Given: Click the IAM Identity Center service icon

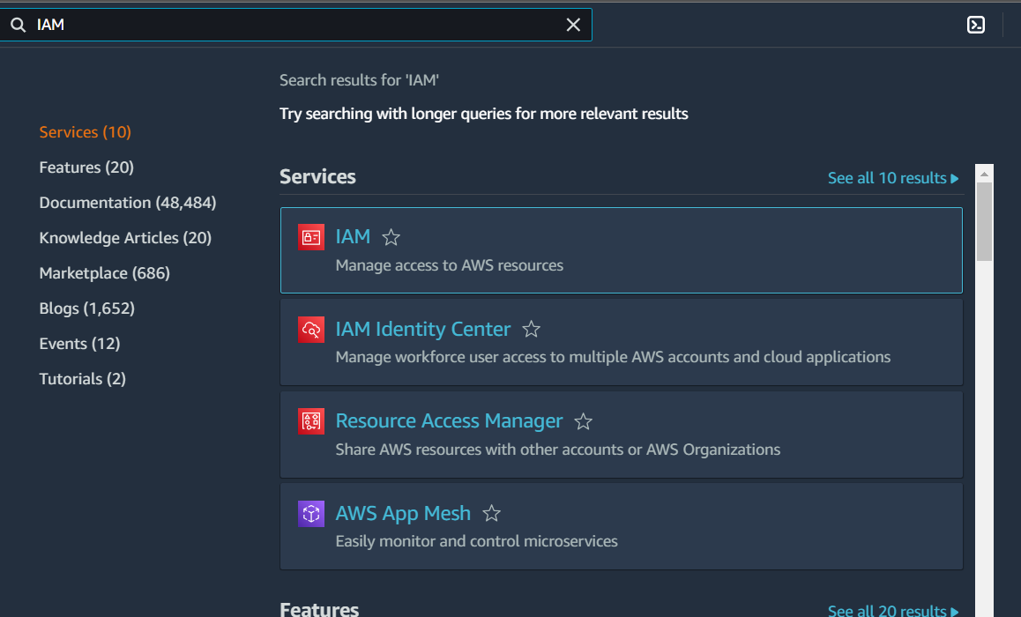Looking at the screenshot, I should point(310,329).
